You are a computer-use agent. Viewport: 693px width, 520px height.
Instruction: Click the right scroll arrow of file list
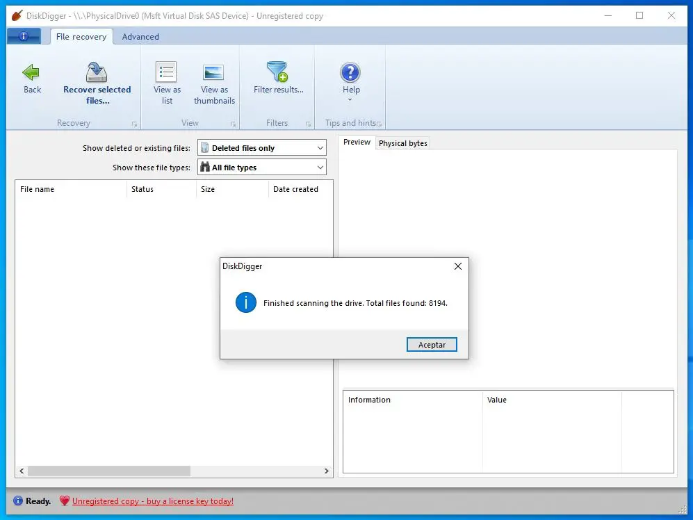(327, 471)
